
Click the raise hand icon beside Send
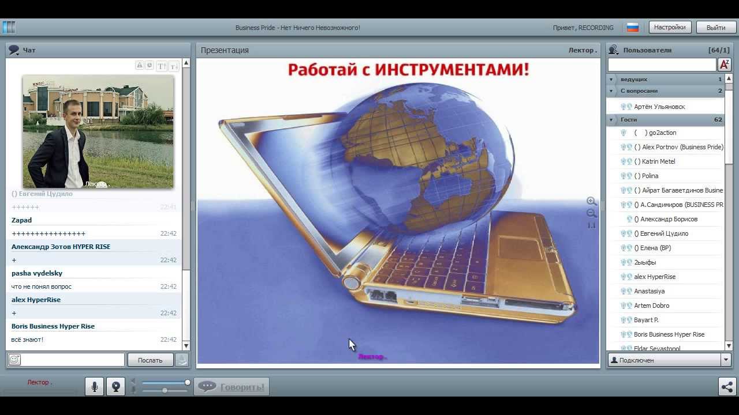[x=182, y=360]
